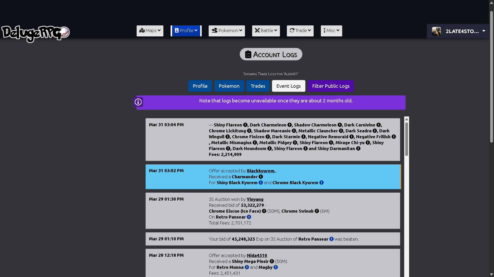
Task: Expand the Trade dropdown menu
Action: pos(300,31)
